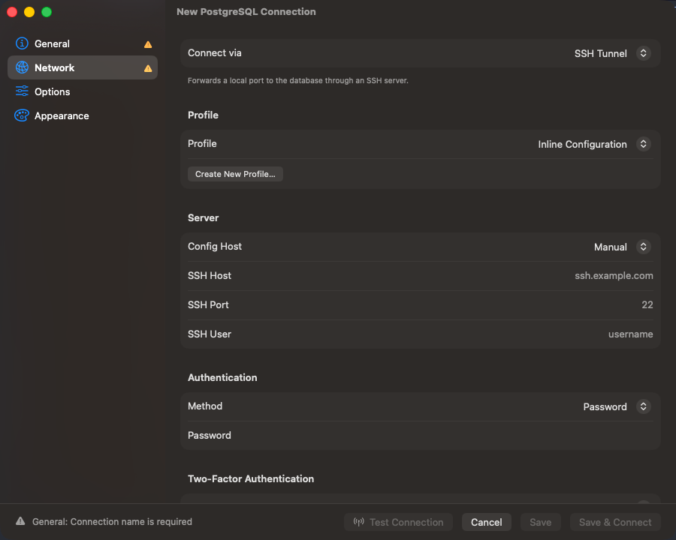Image resolution: width=676 pixels, height=540 pixels.
Task: Switch to the Options section
Action: (83, 91)
